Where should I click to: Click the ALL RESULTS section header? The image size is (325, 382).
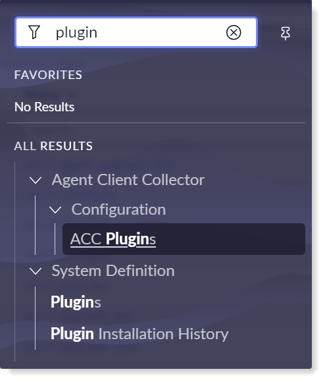(x=53, y=146)
